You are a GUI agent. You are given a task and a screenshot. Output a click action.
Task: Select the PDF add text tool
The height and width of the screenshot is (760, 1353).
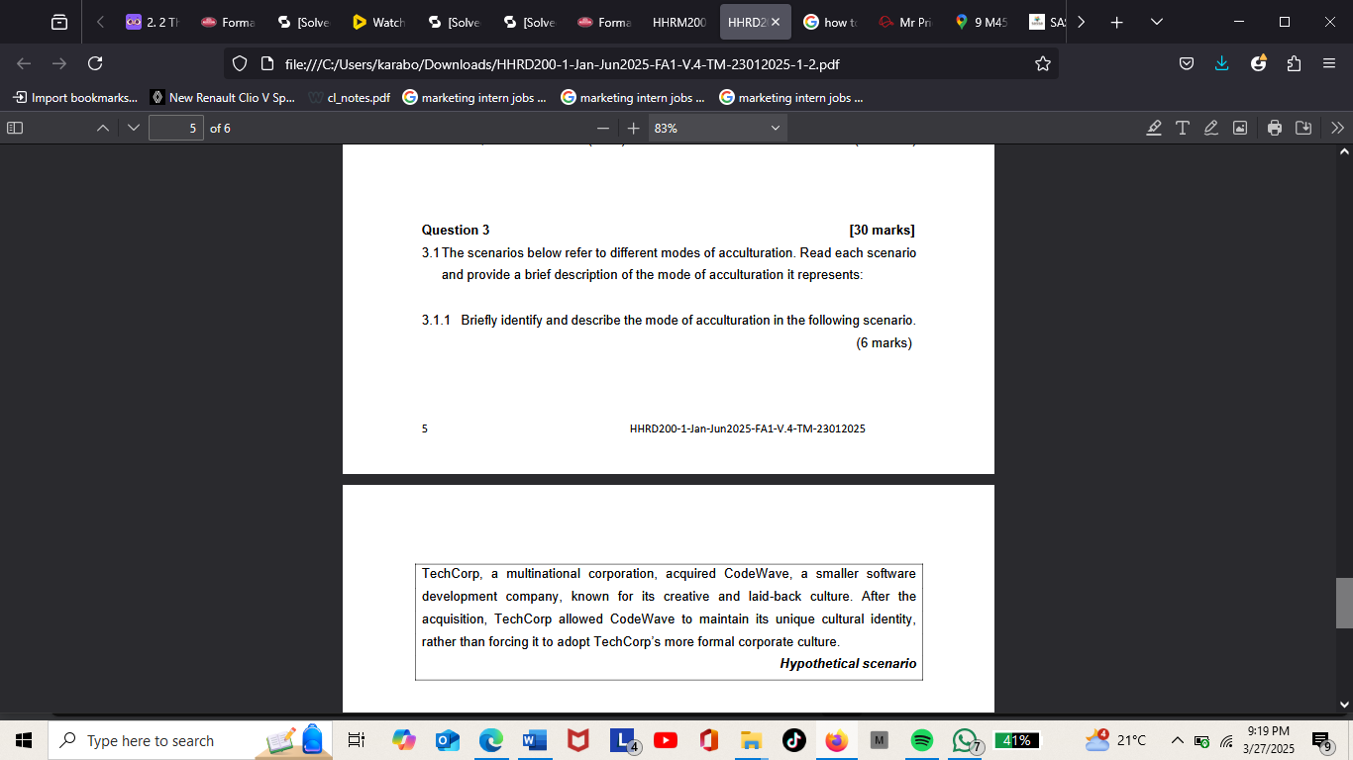(x=1182, y=128)
